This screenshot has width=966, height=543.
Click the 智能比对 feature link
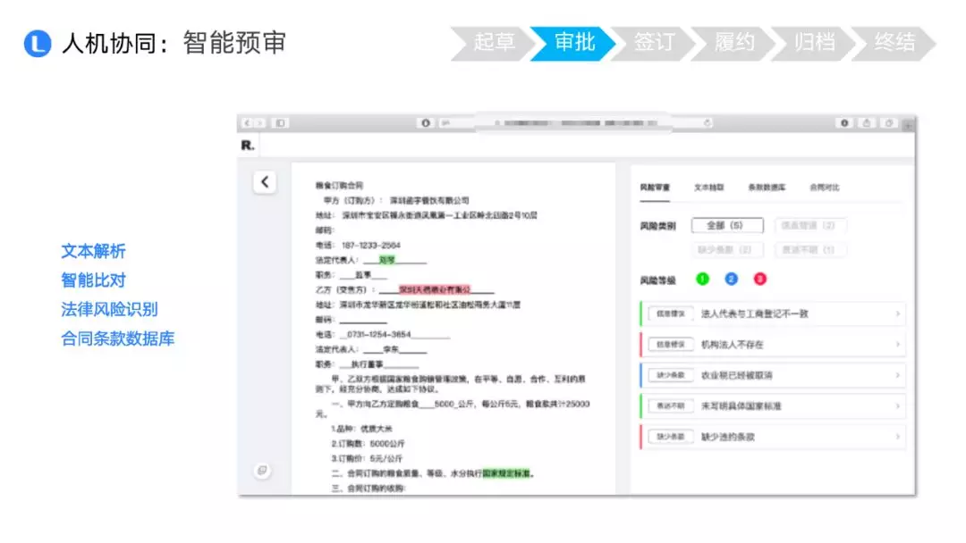(93, 280)
